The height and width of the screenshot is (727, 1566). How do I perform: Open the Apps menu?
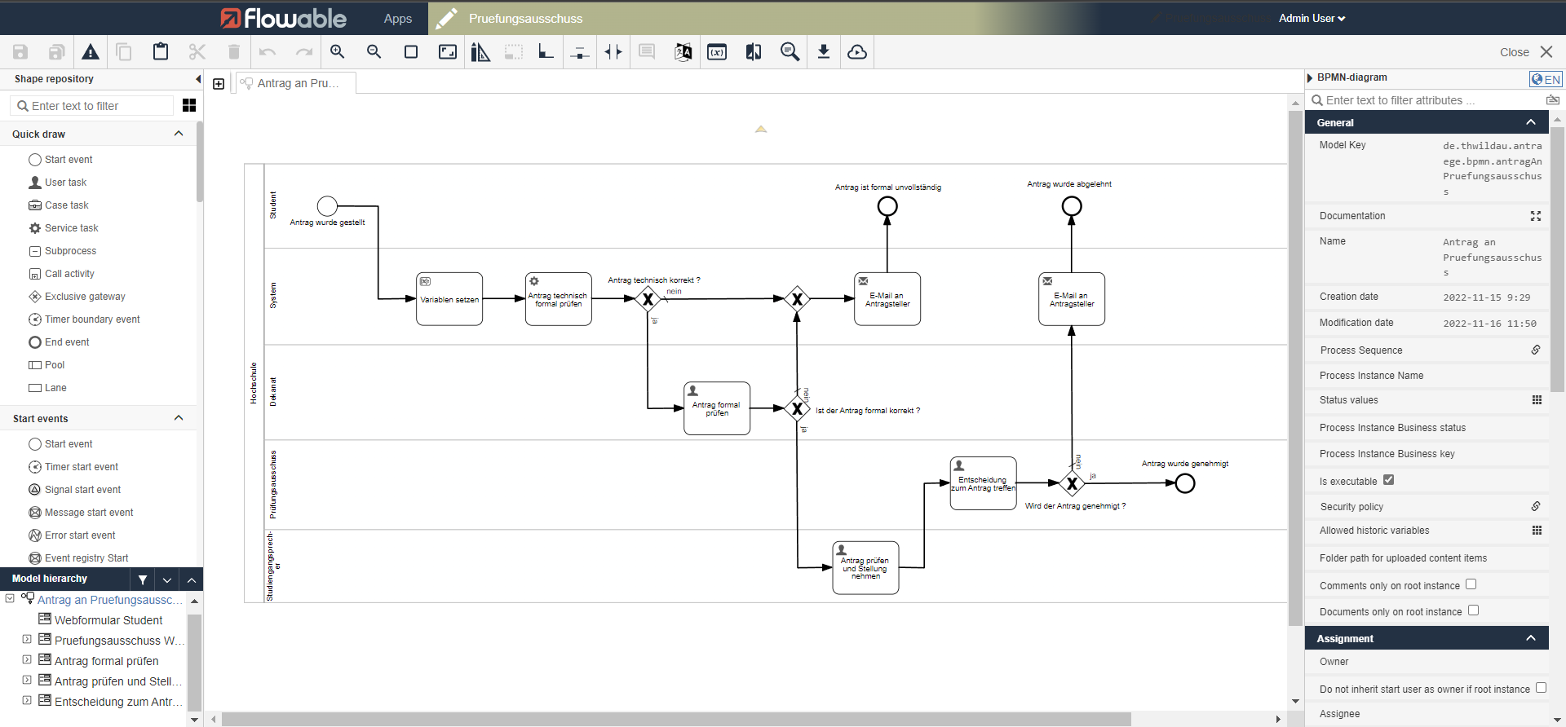(x=398, y=18)
